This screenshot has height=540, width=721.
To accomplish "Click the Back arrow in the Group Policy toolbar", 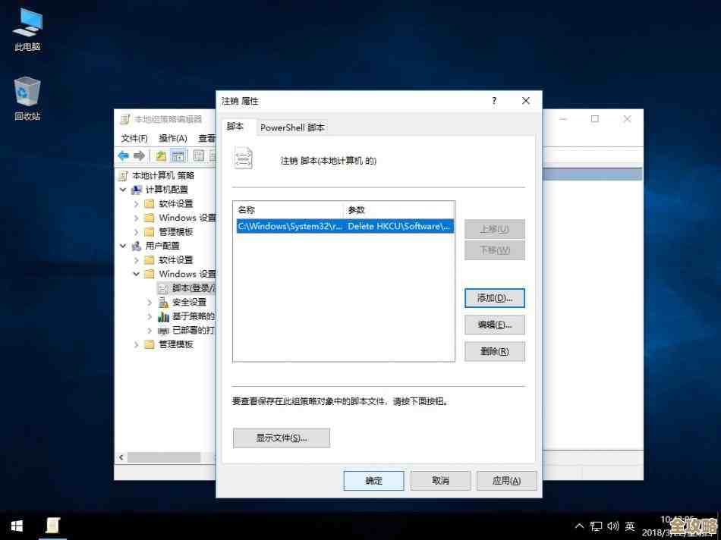I will point(121,155).
